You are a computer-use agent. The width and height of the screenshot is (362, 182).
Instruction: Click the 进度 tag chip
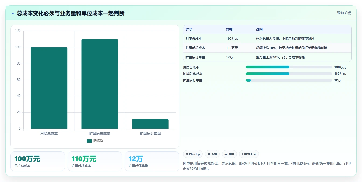(229, 154)
